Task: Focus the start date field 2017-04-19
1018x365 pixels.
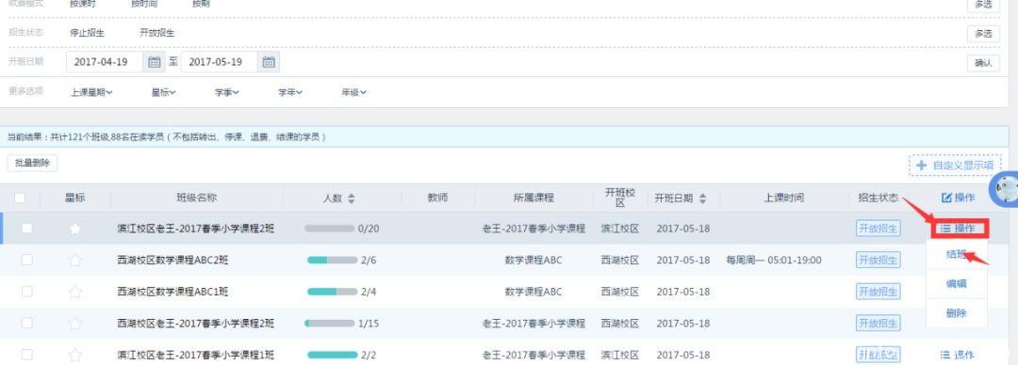Action: pos(105,62)
